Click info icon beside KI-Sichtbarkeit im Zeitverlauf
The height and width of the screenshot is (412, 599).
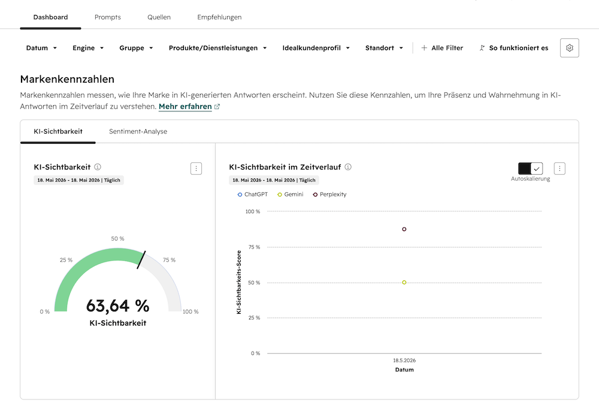pyautogui.click(x=348, y=167)
